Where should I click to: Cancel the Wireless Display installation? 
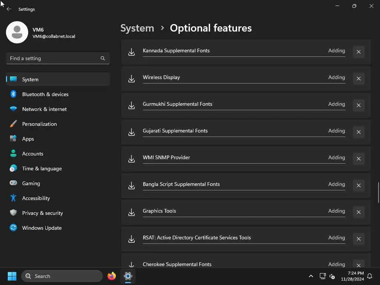(x=358, y=79)
